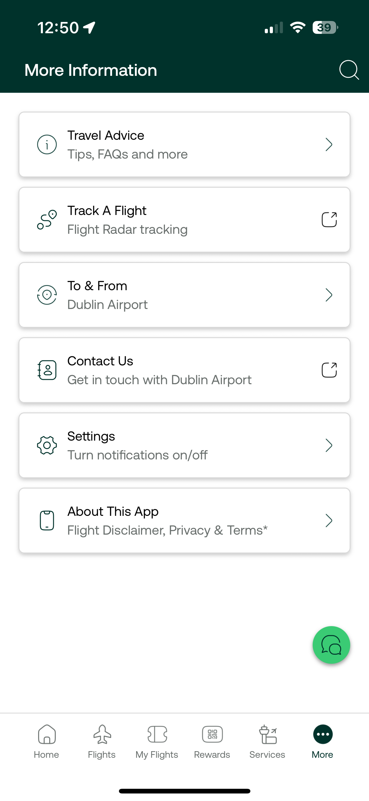Image resolution: width=369 pixels, height=801 pixels.
Task: Tap the search magnifier icon
Action: tap(349, 70)
